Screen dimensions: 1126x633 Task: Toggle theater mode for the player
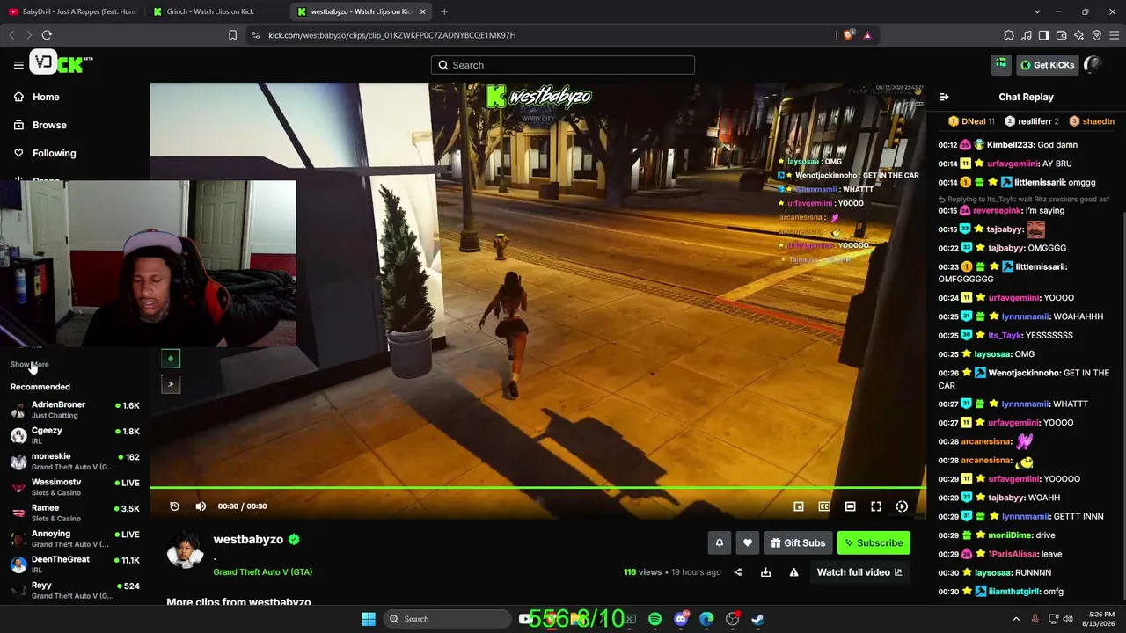tap(850, 506)
